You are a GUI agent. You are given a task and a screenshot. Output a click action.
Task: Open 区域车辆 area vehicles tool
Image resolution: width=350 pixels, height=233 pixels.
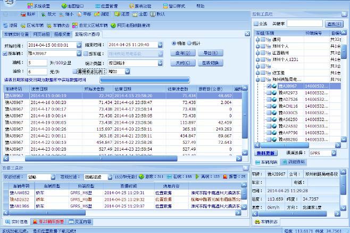(34, 25)
